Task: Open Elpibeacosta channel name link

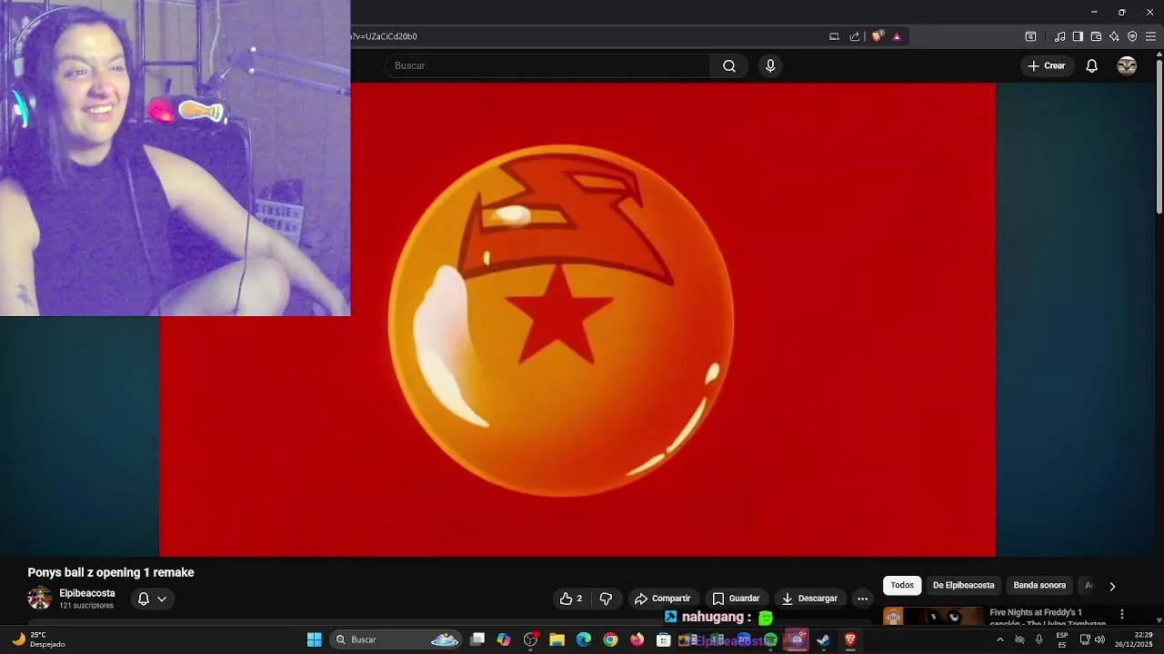Action: coord(87,593)
